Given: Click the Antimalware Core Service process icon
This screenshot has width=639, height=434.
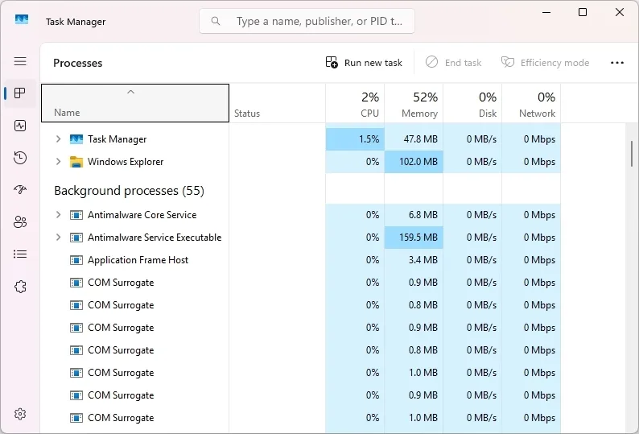Looking at the screenshot, I should tap(76, 215).
